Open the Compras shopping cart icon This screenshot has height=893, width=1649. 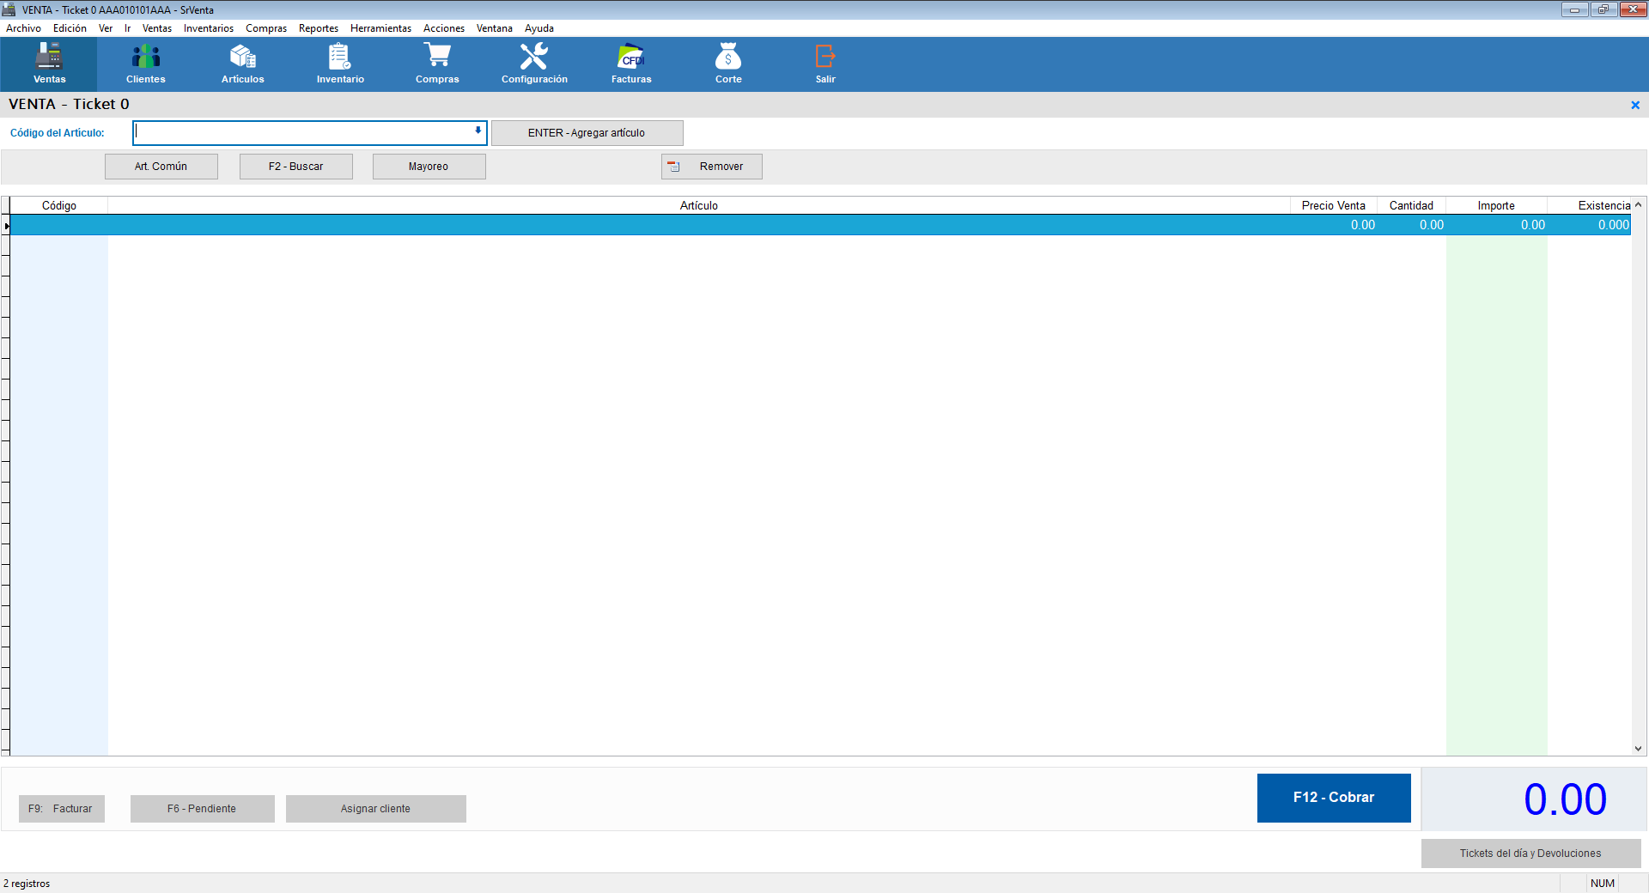click(437, 64)
